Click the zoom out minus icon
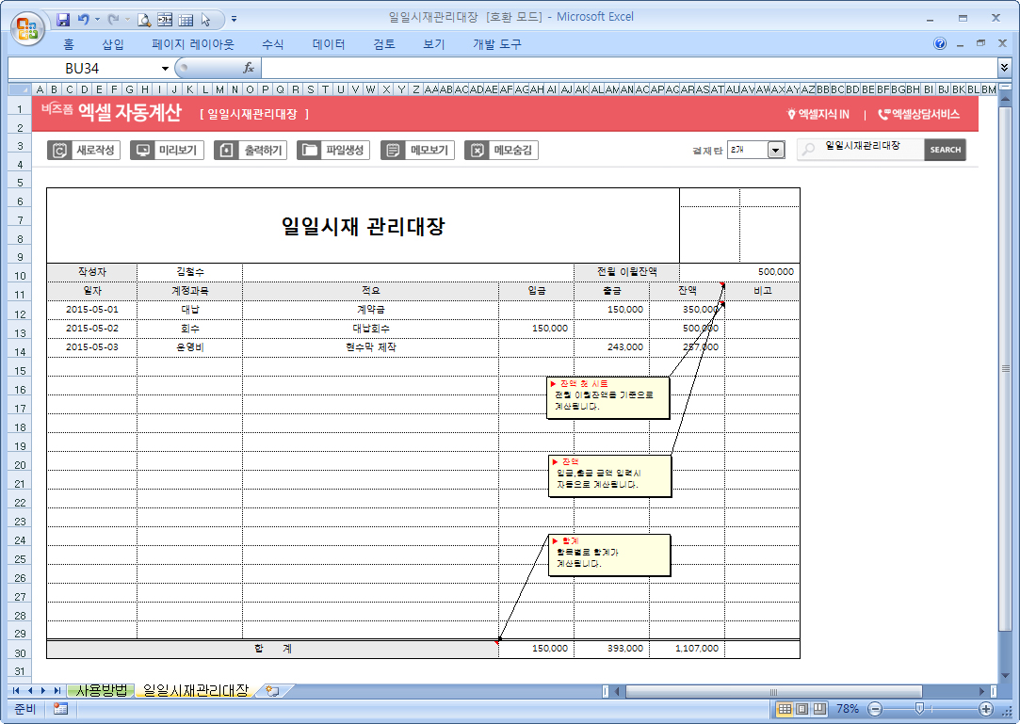 click(875, 709)
